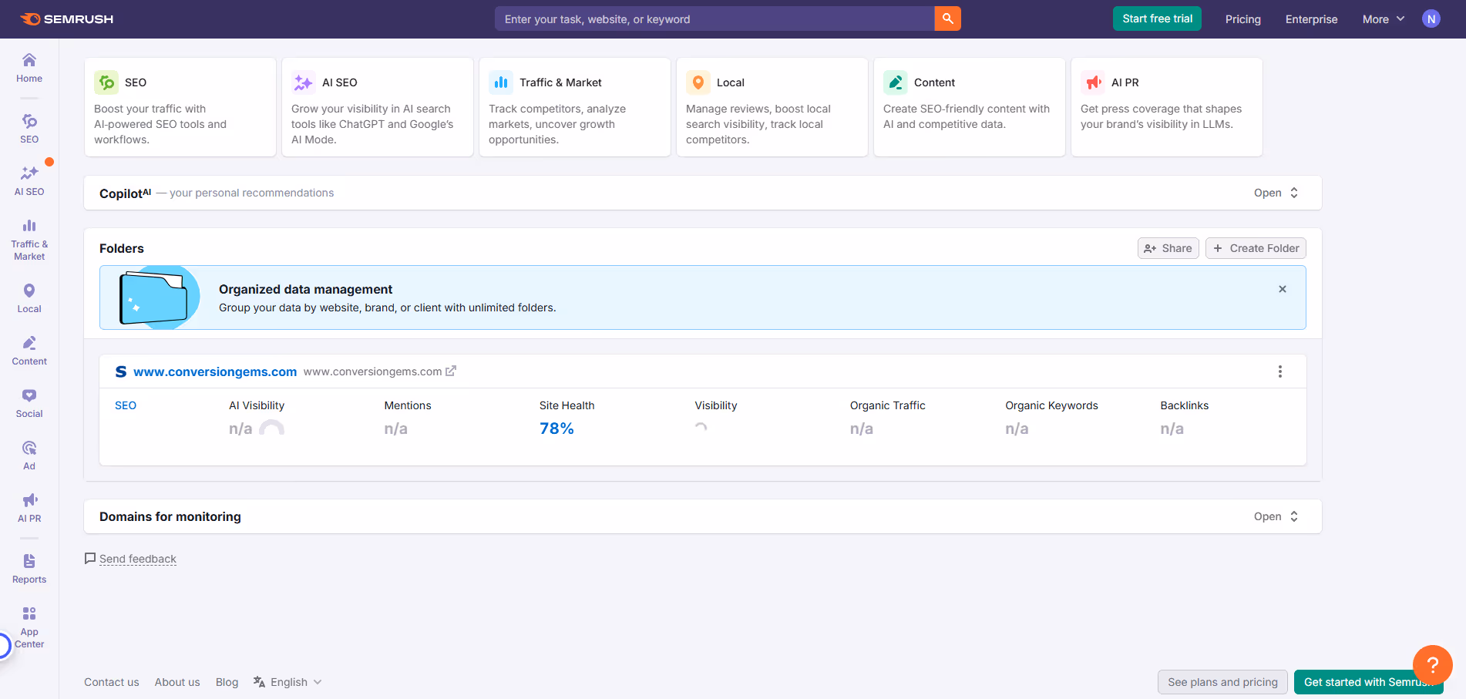Select the SEO tool in the sidebar
The image size is (1466, 699).
(x=29, y=127)
